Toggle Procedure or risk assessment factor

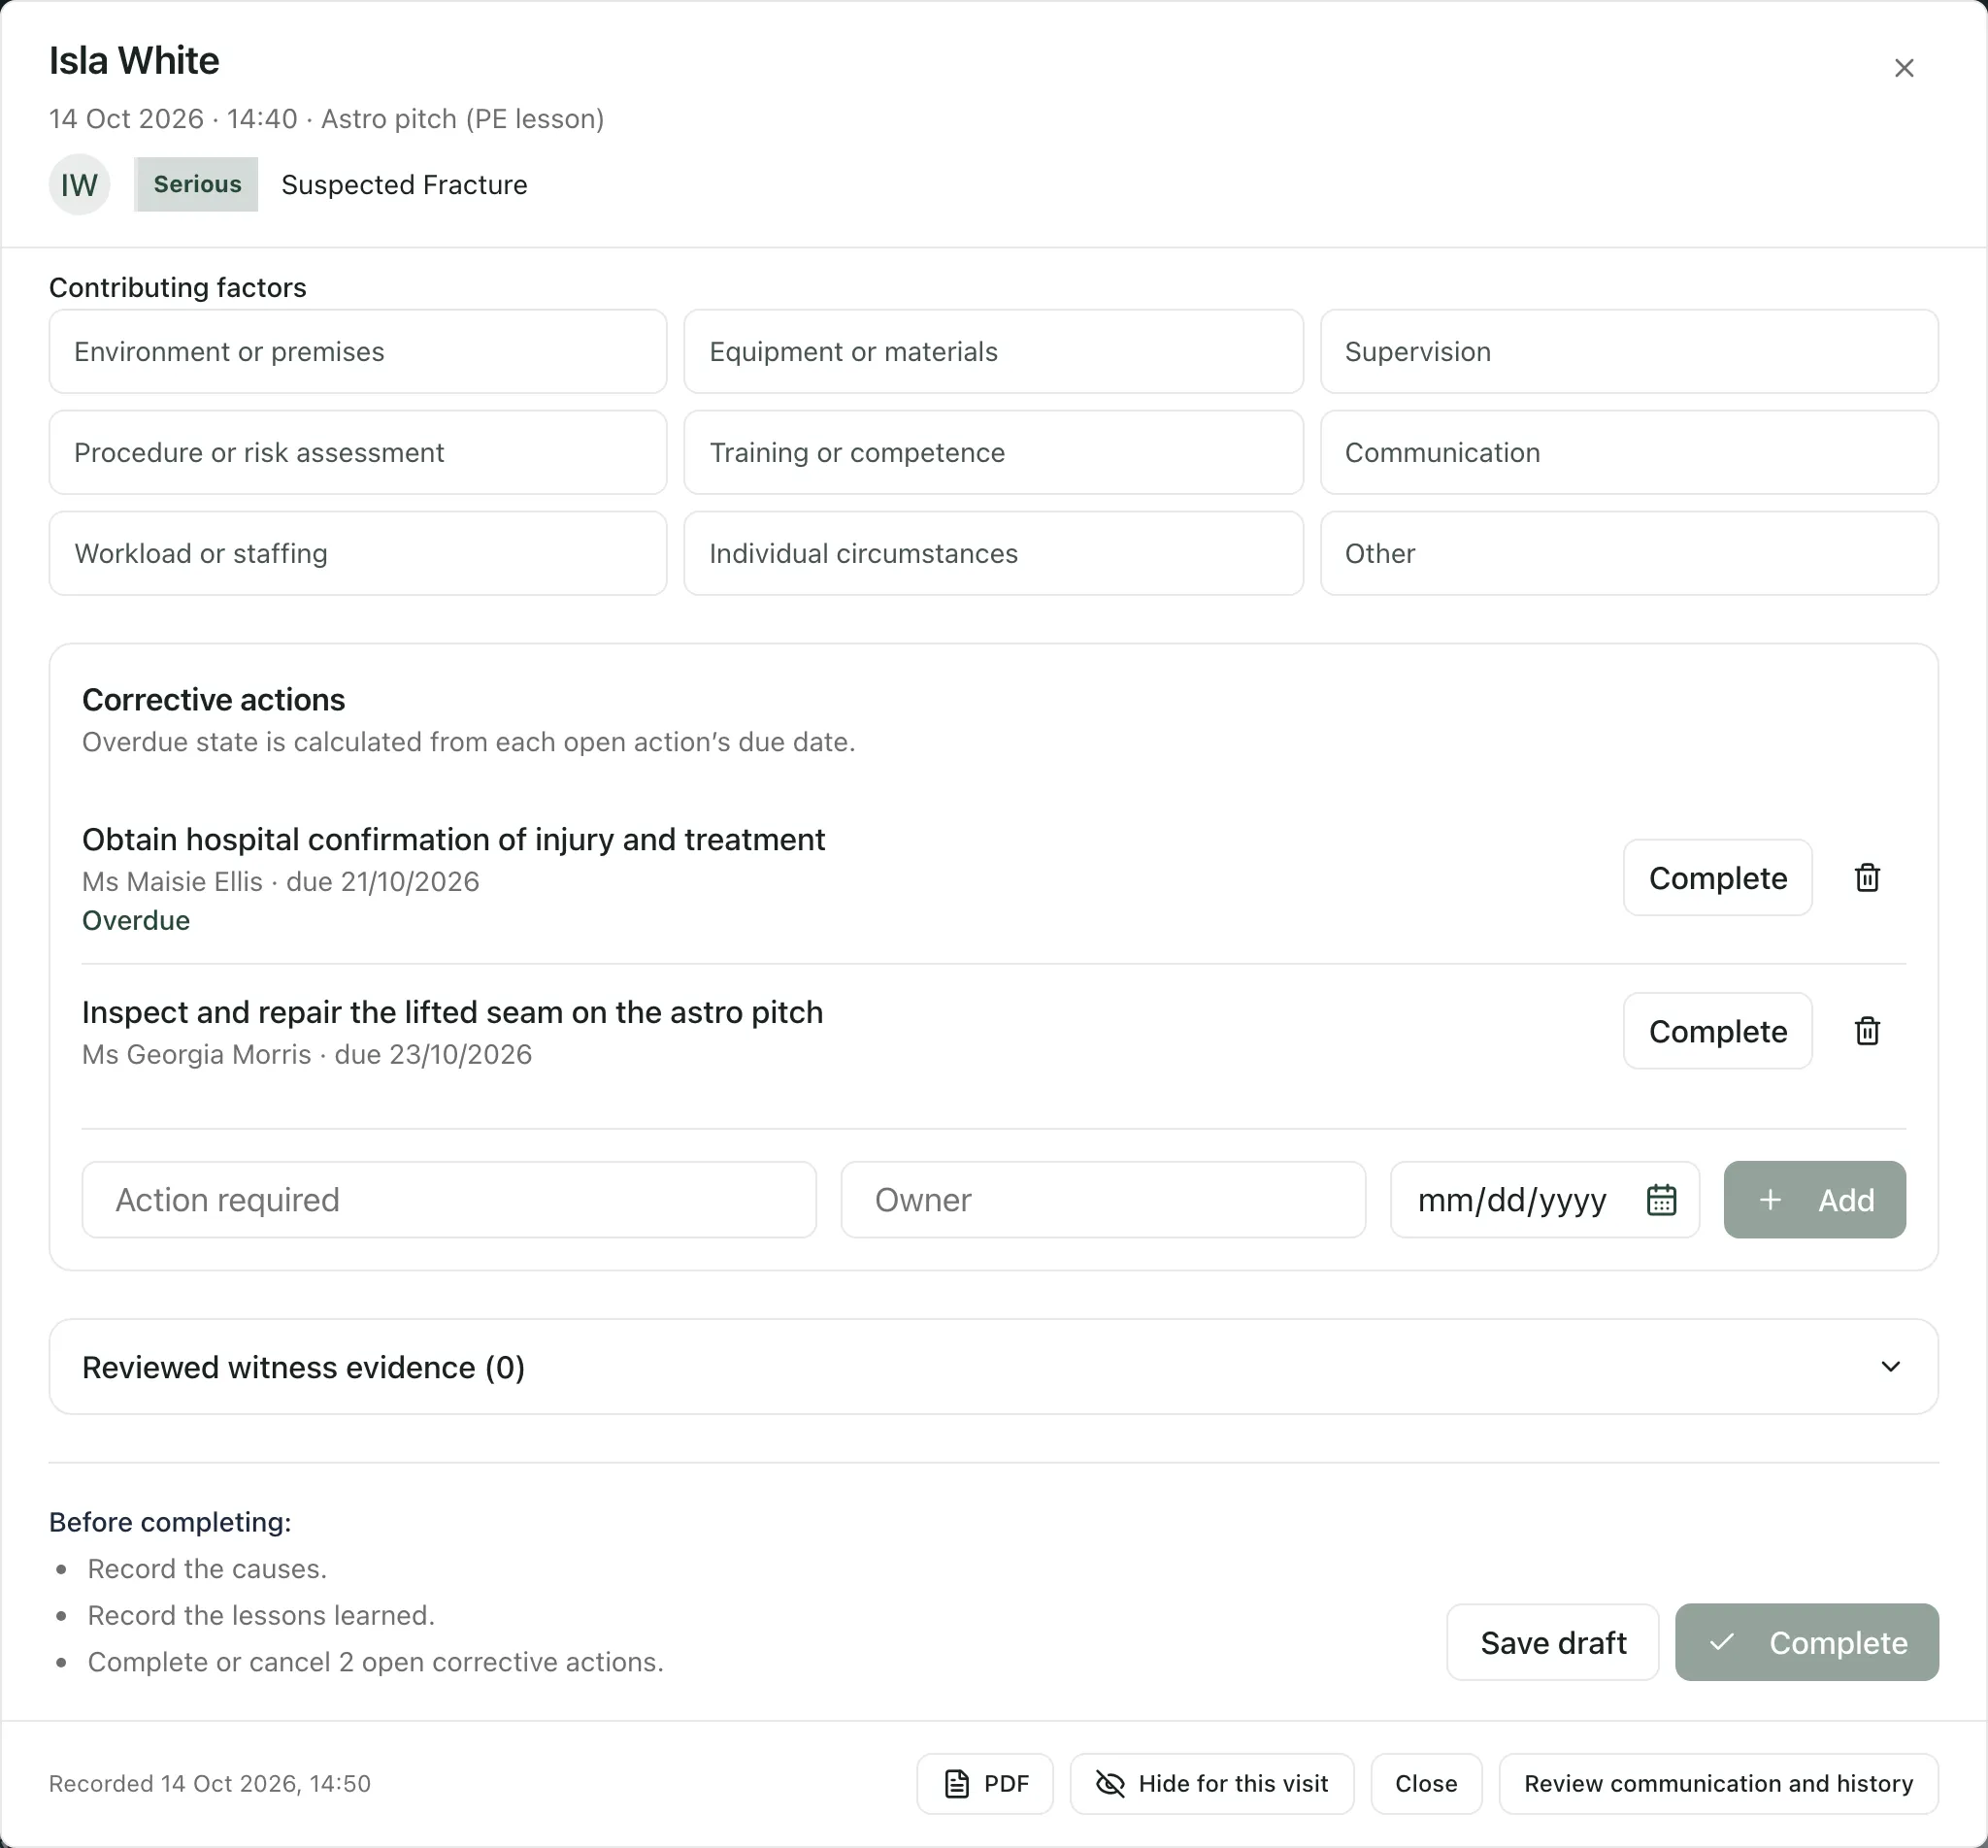(358, 452)
